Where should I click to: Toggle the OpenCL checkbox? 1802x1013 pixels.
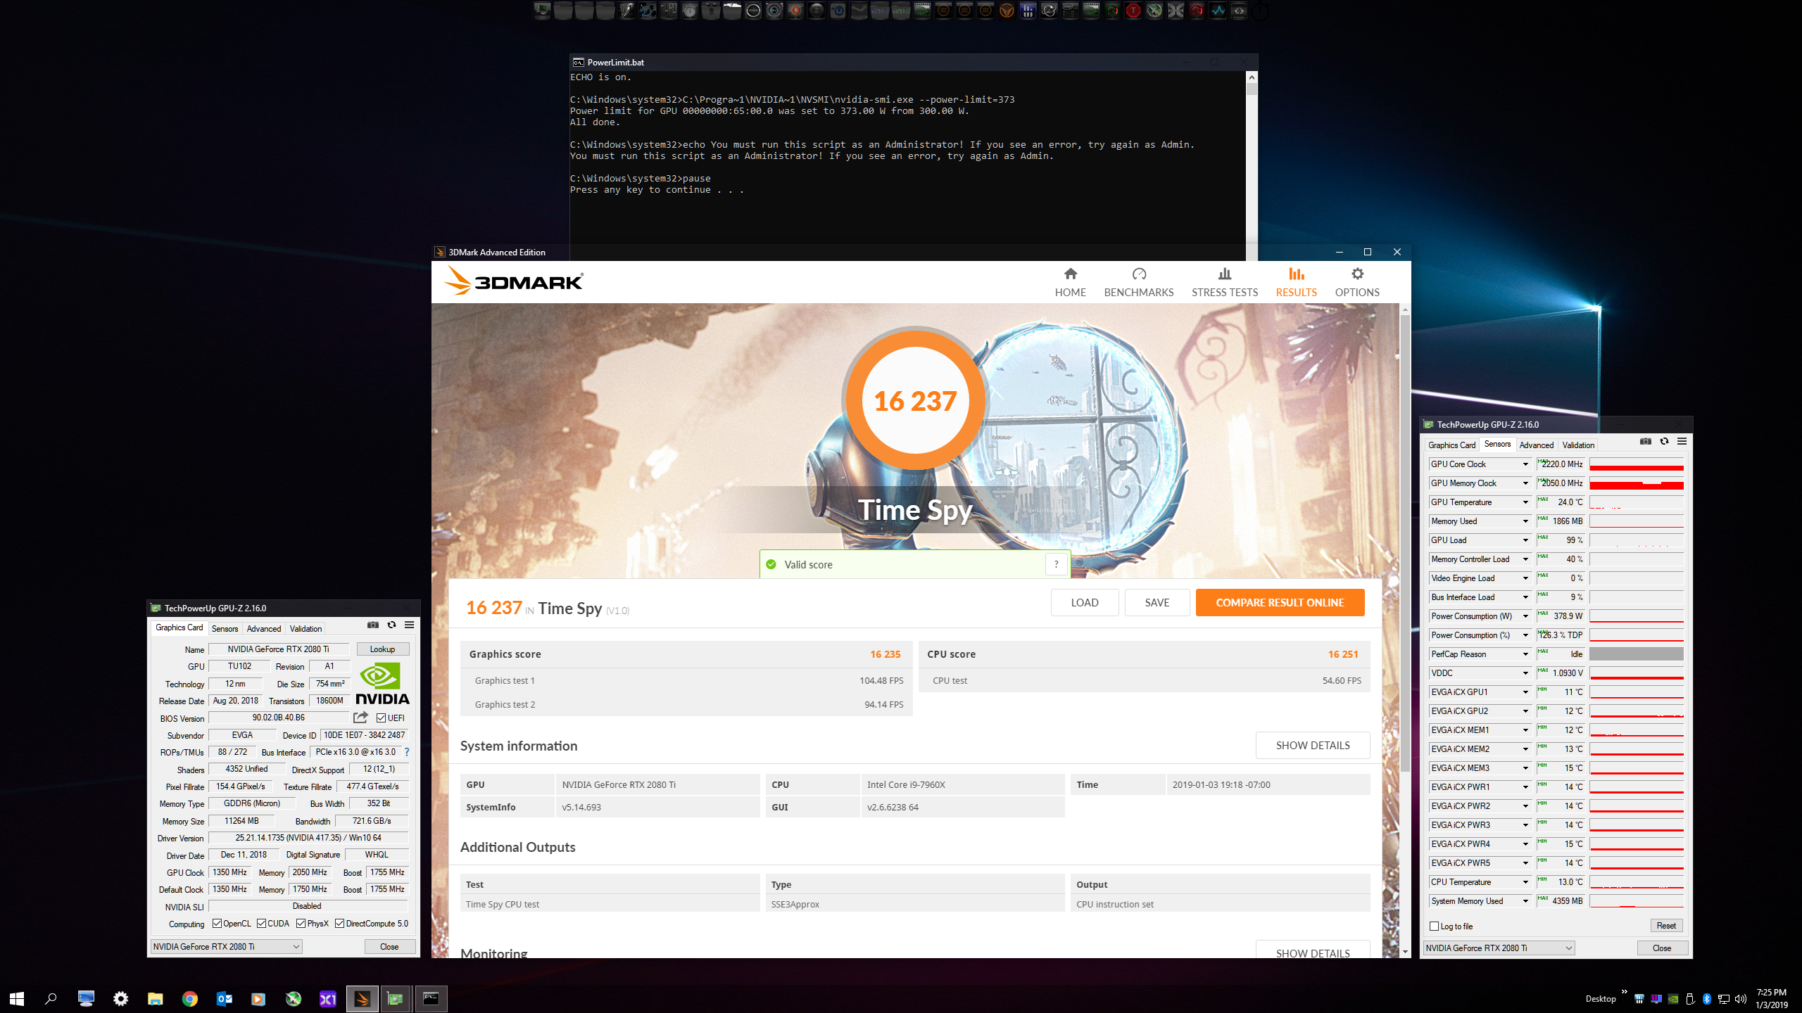(x=218, y=924)
